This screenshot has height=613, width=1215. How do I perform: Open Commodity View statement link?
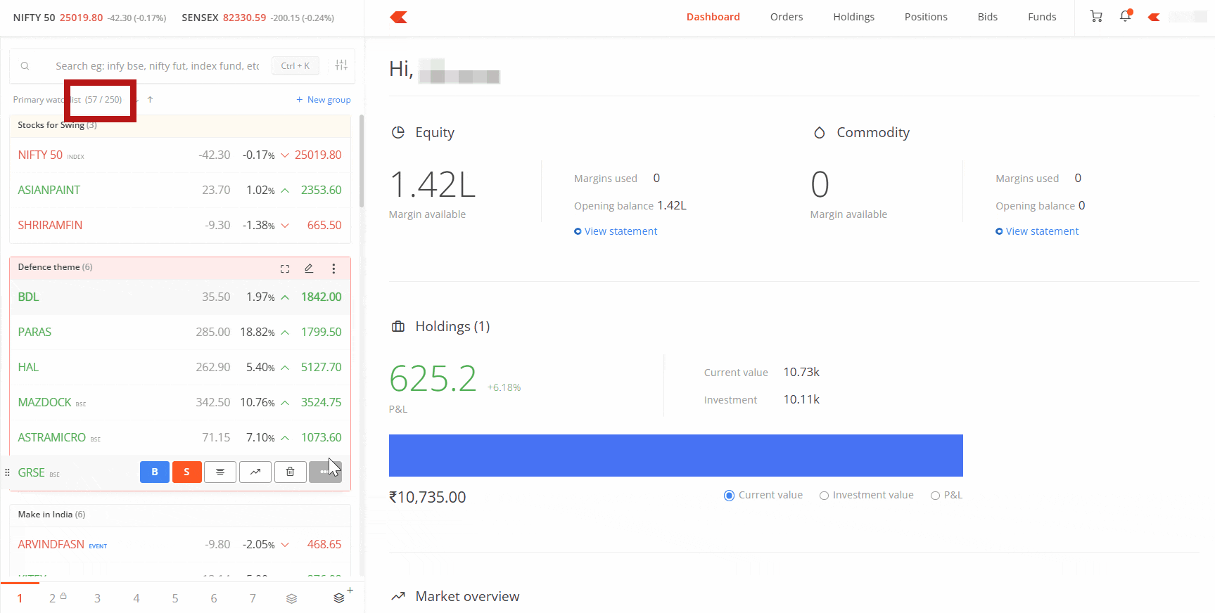[1037, 231]
